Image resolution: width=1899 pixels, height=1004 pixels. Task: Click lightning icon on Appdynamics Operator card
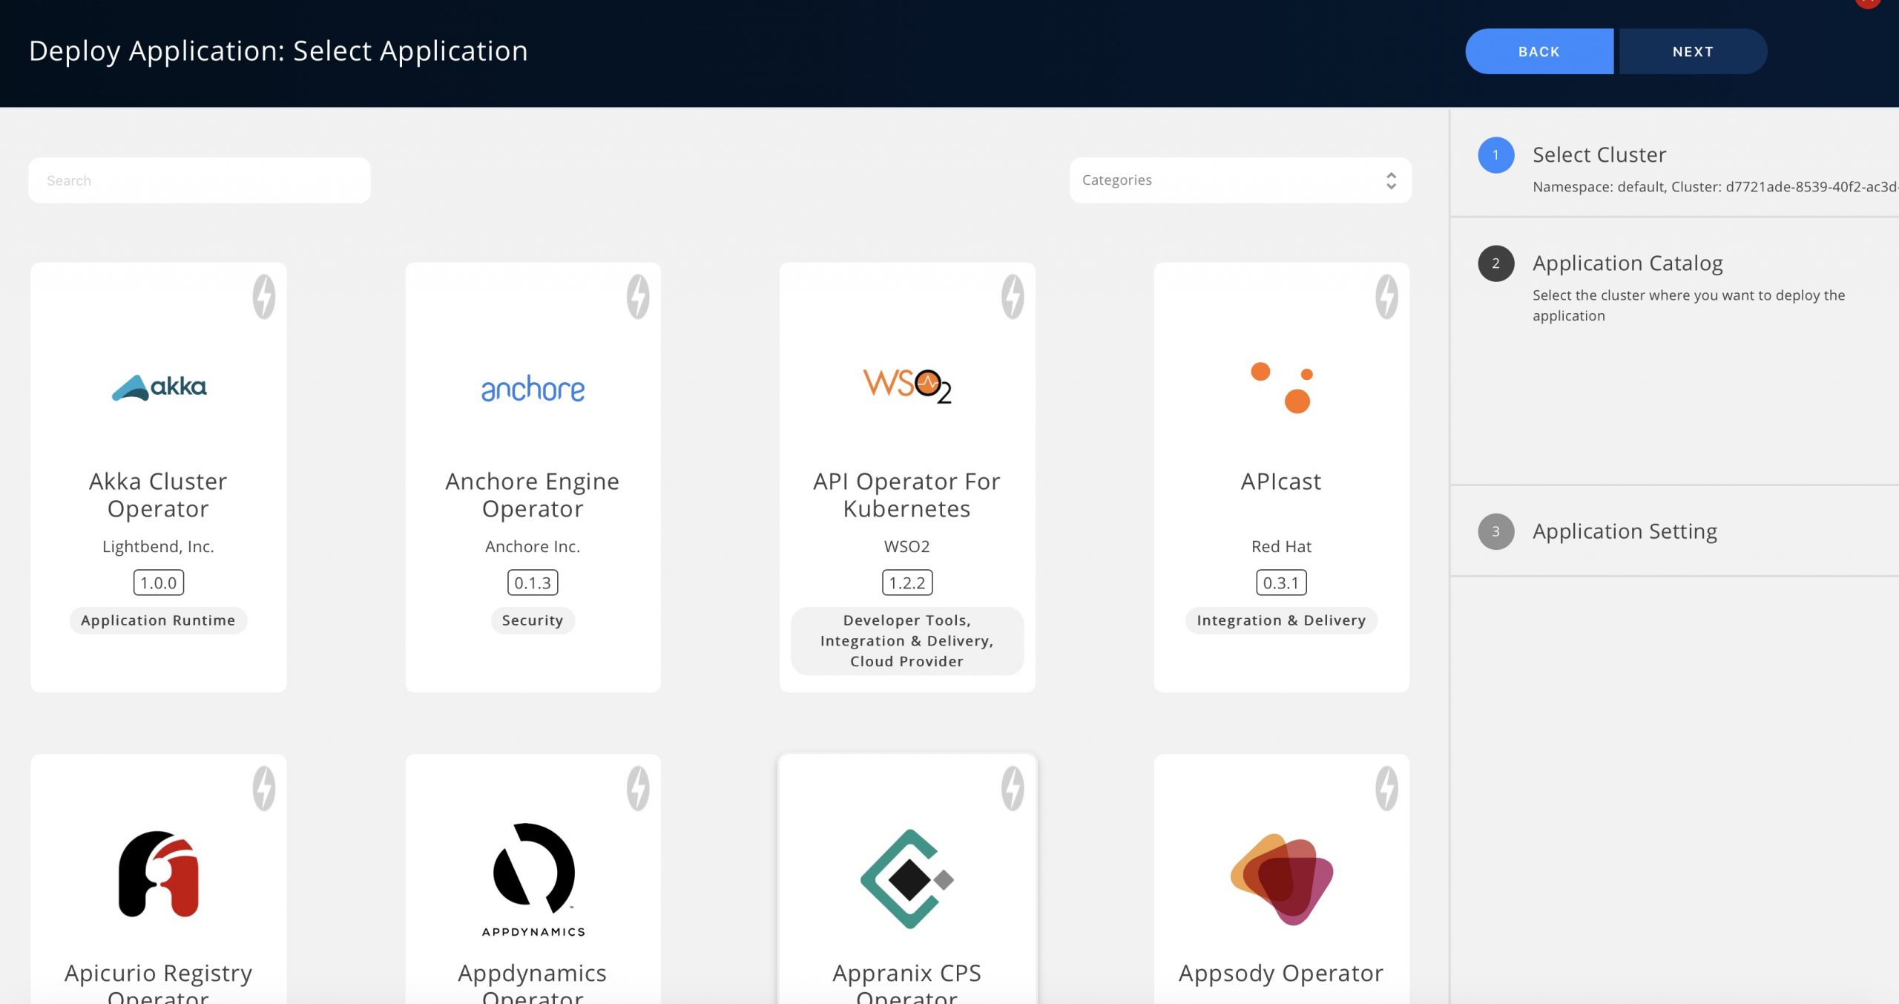point(638,788)
